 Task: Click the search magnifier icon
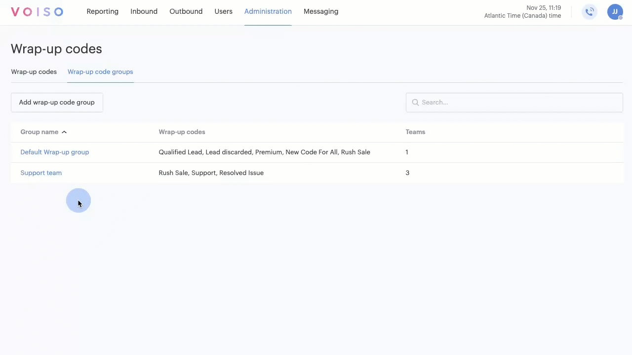[415, 103]
